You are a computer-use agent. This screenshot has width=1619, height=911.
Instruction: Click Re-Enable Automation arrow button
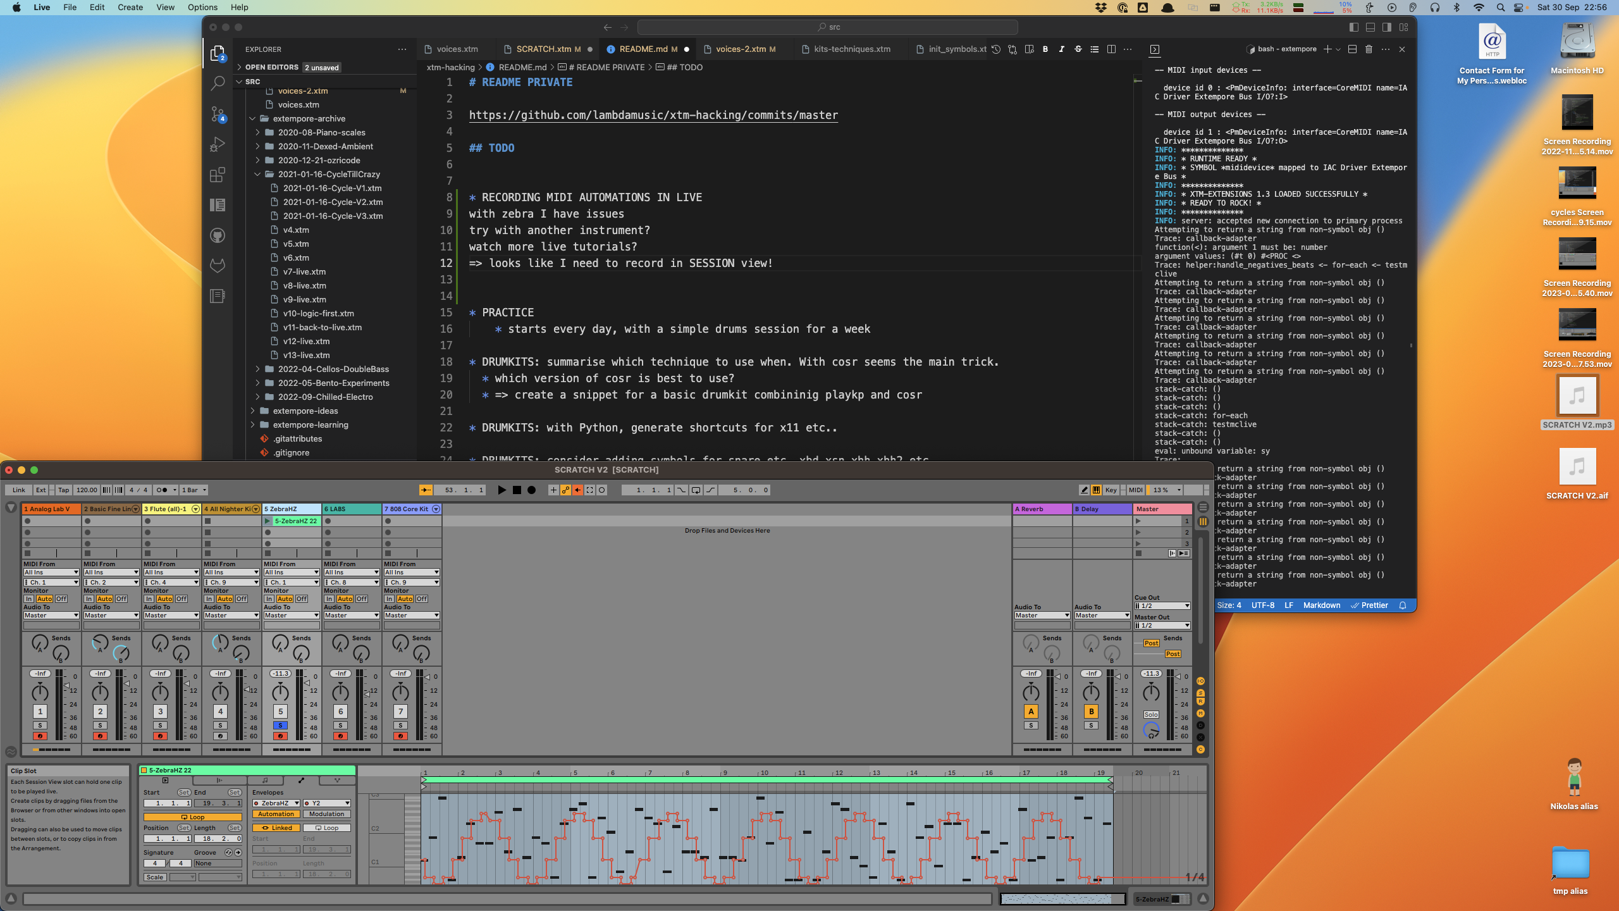[578, 490]
